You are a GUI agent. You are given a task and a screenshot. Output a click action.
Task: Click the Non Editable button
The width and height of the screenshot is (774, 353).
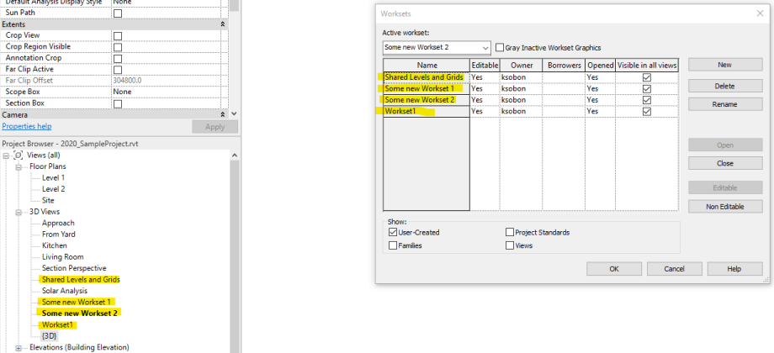[725, 207]
